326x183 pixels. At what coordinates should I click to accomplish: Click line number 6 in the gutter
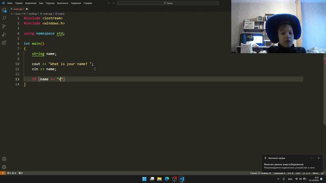(x=18, y=44)
